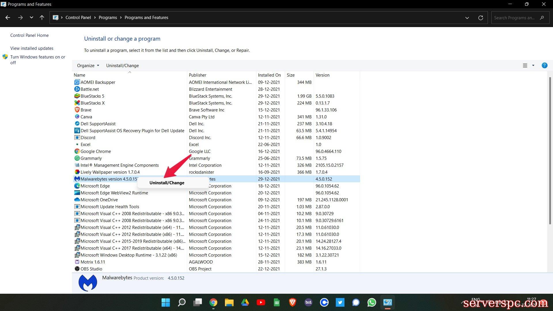Select the Google Chrome program icon
The image size is (553, 311).
tap(77, 151)
